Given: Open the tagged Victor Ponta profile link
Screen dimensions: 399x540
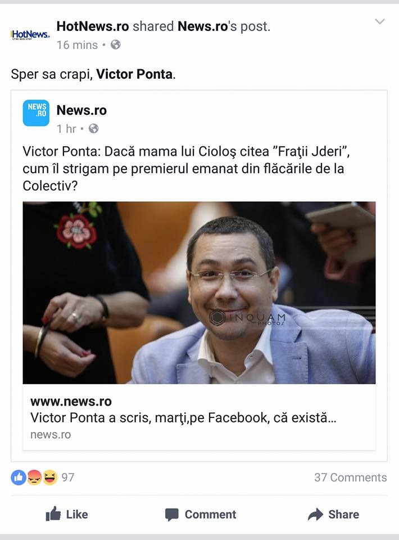Looking at the screenshot, I should [134, 74].
